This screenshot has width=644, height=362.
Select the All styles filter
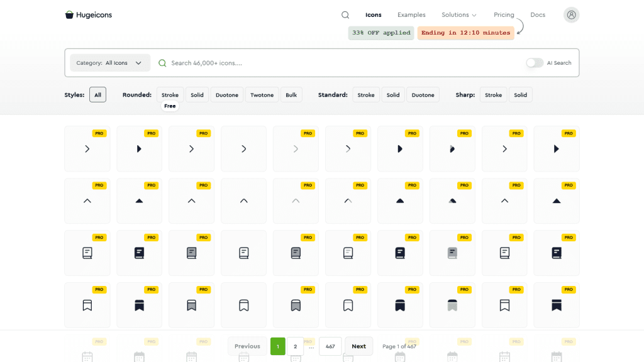(x=97, y=94)
